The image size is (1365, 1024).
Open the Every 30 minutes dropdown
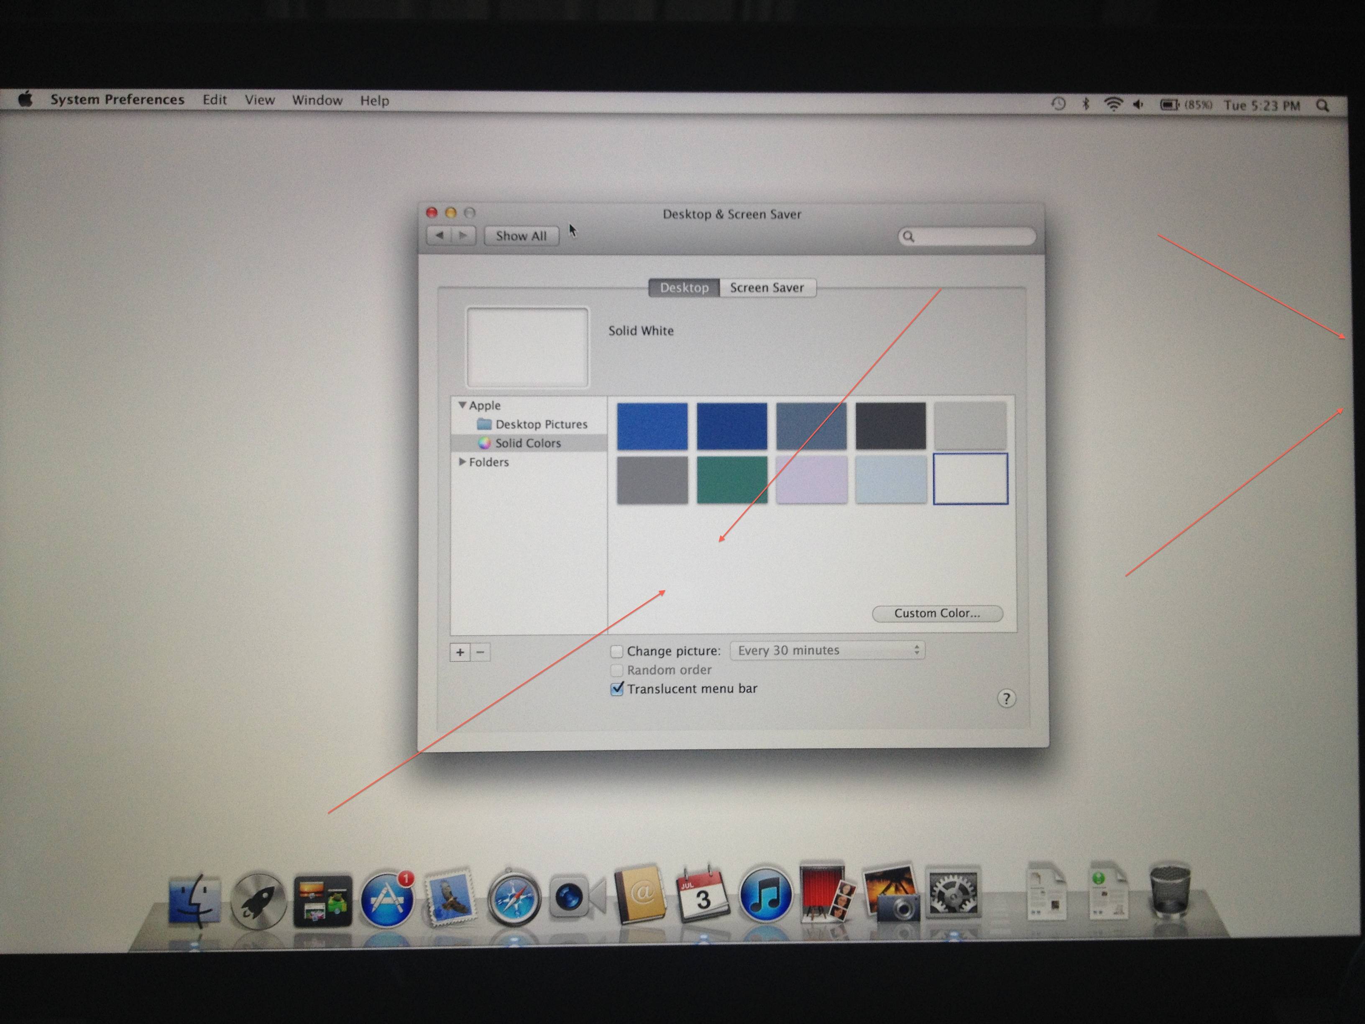[827, 650]
